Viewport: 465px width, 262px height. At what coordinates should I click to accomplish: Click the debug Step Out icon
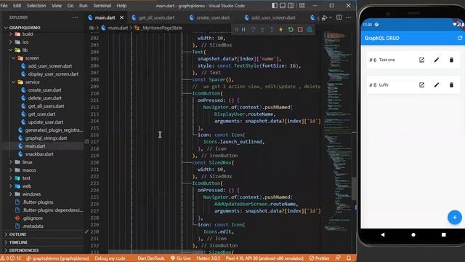(272, 29)
